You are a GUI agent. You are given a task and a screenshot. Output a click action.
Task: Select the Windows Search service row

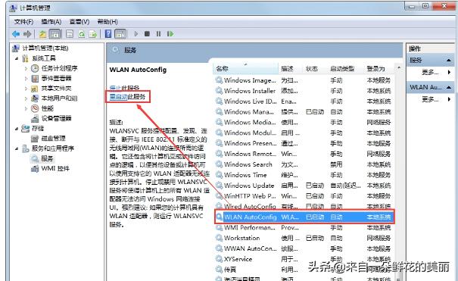point(304,164)
